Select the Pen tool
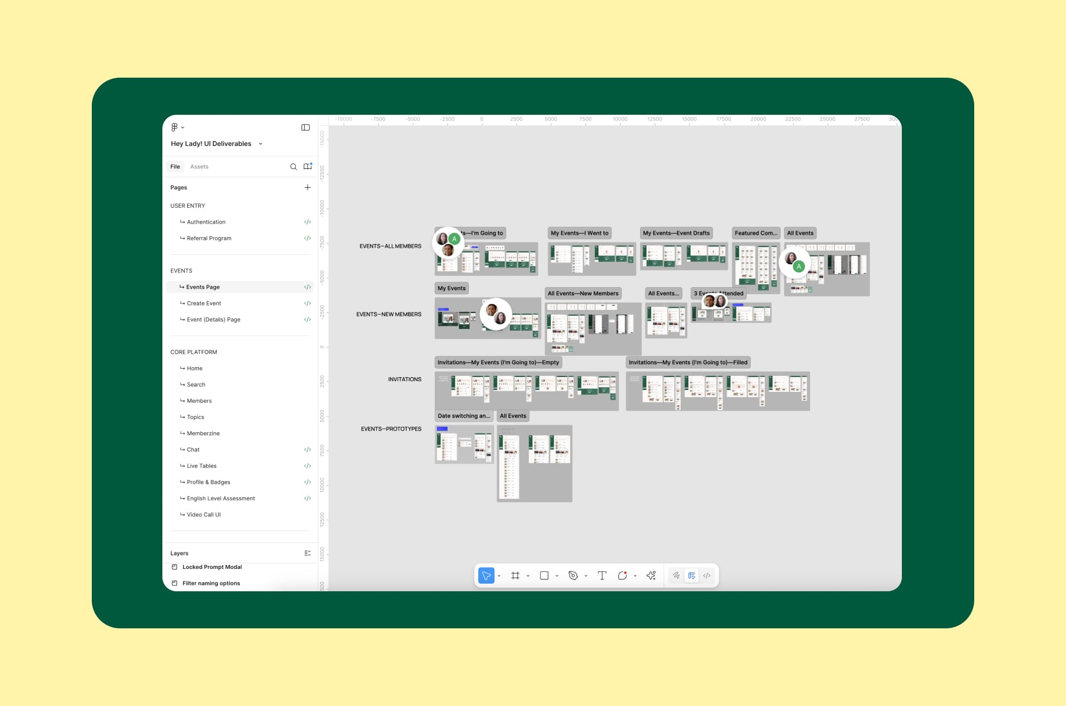Image resolution: width=1066 pixels, height=706 pixels. point(573,575)
